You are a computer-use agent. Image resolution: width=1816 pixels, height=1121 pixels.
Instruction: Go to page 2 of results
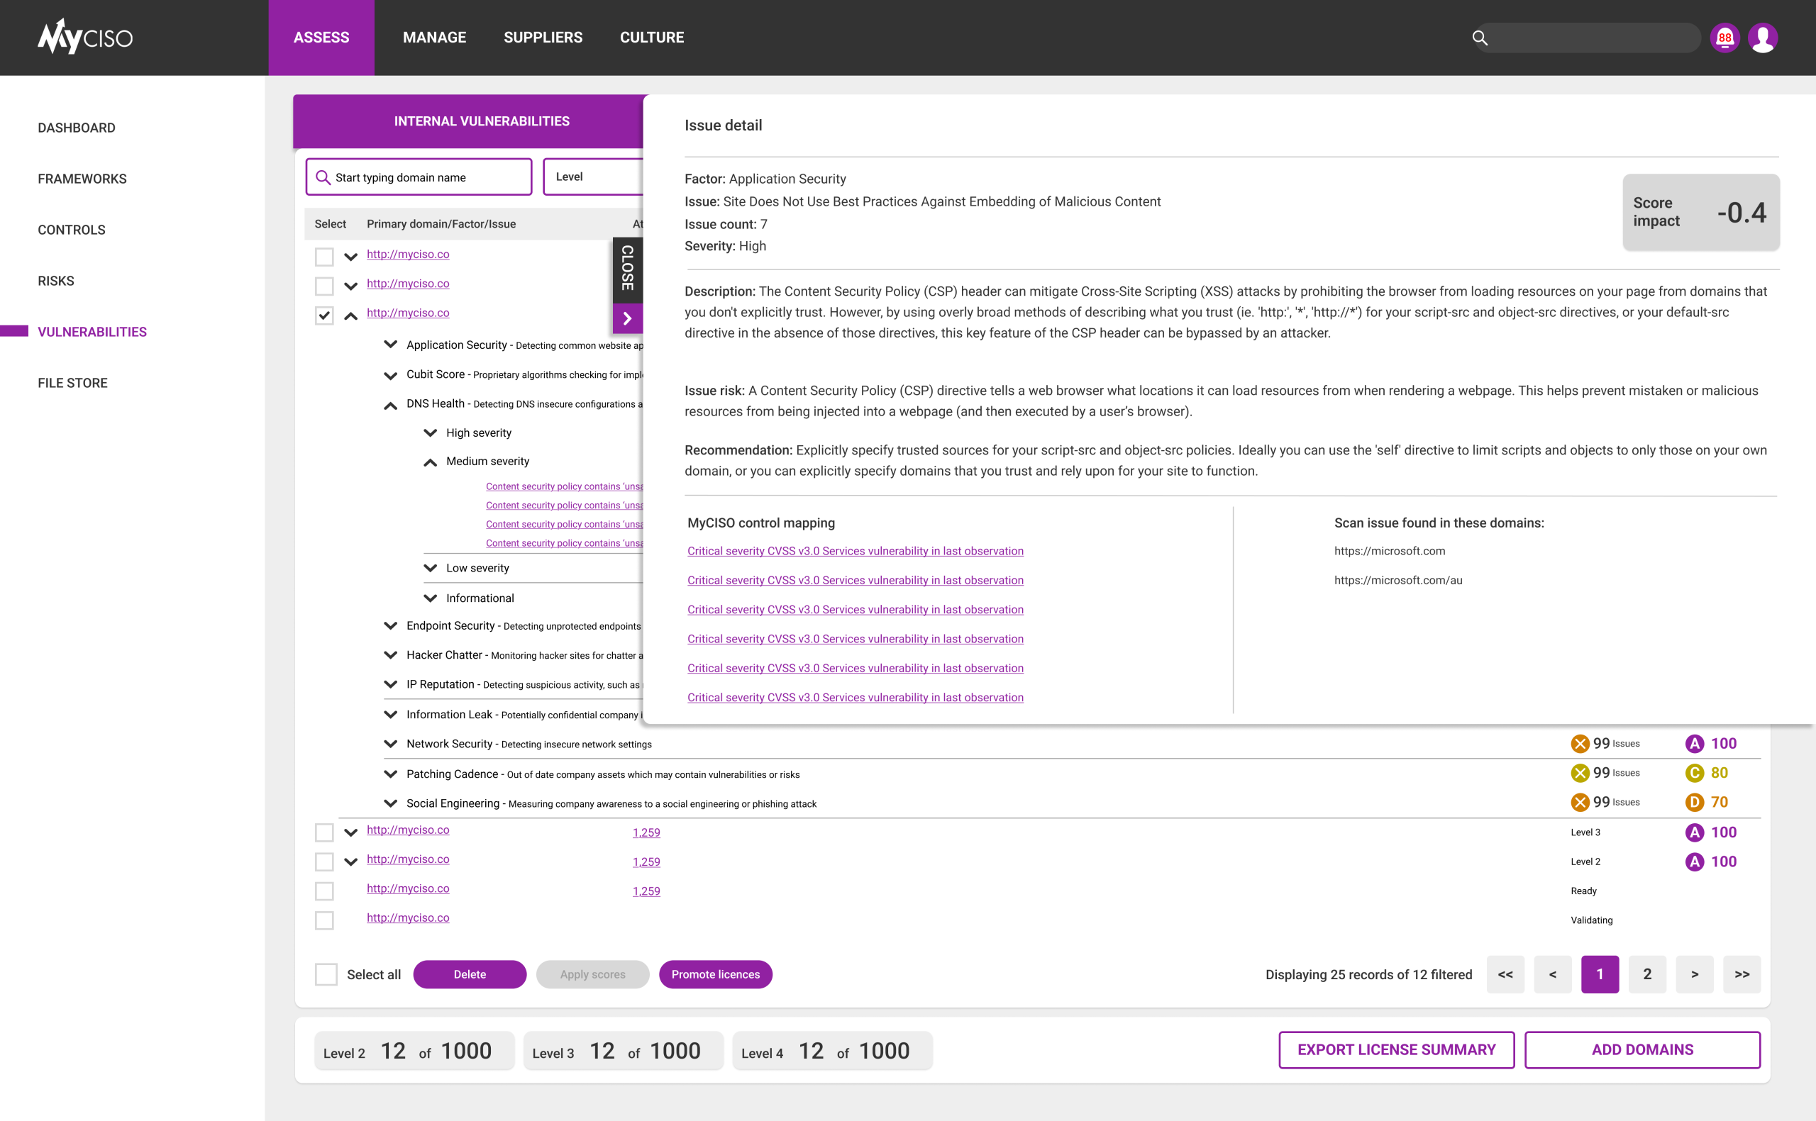(1647, 974)
